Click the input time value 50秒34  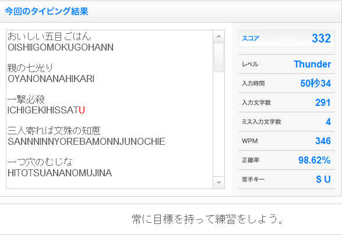(316, 83)
